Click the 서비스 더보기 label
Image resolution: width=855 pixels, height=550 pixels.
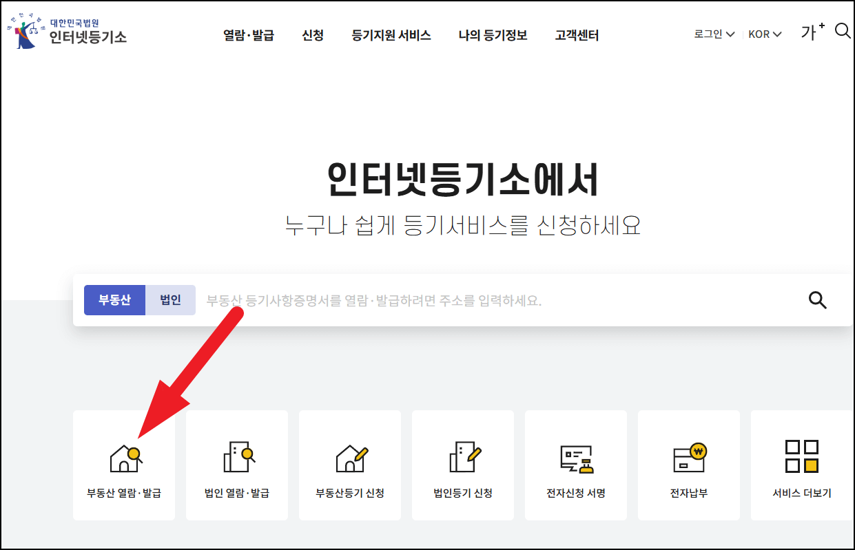(x=802, y=493)
